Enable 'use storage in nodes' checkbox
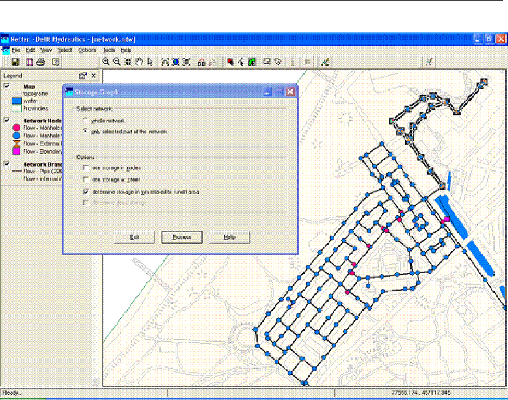 pos(86,167)
